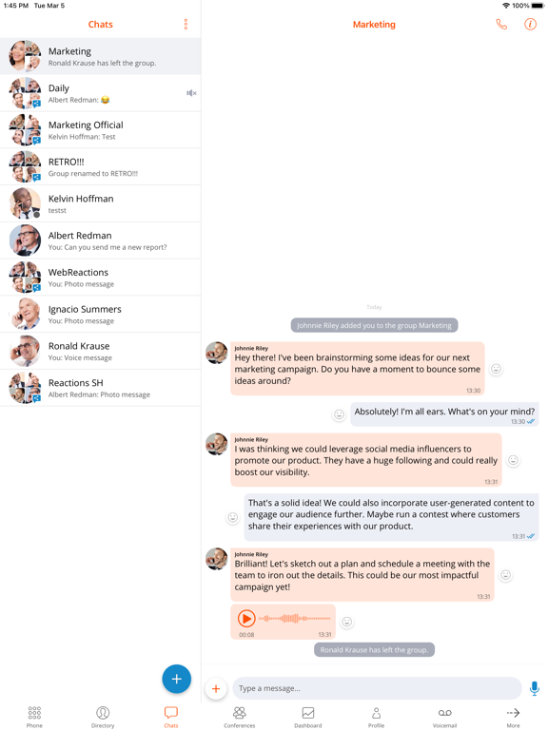This screenshot has width=548, height=730.
Task: Expand the More tab options
Action: (513, 717)
